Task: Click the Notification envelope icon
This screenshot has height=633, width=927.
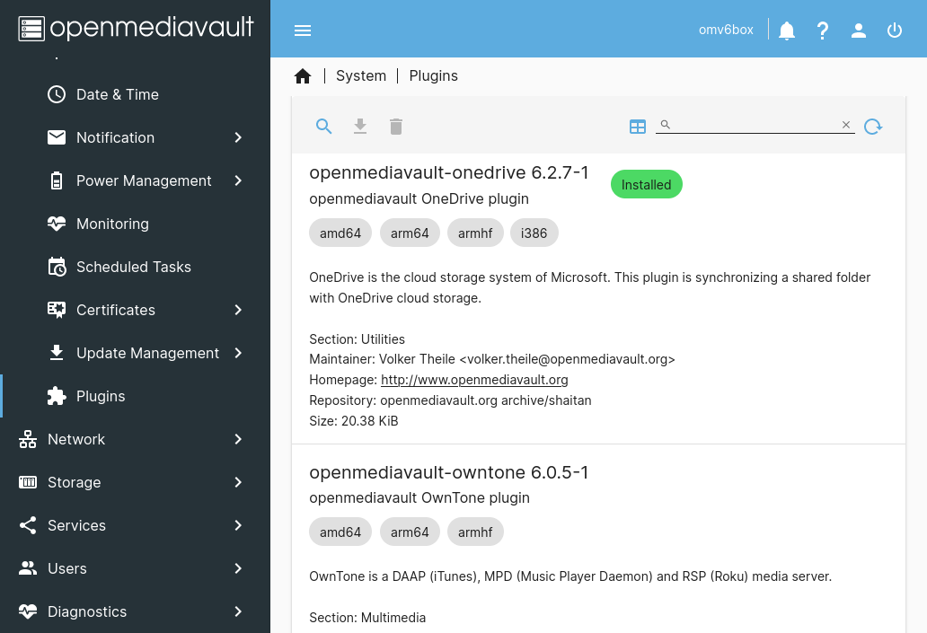Action: [57, 137]
